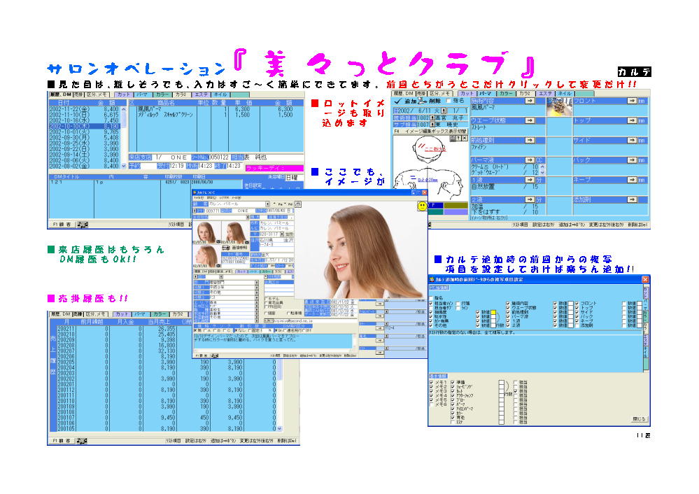Click arrow button beside 施術内容 header

(x=529, y=101)
